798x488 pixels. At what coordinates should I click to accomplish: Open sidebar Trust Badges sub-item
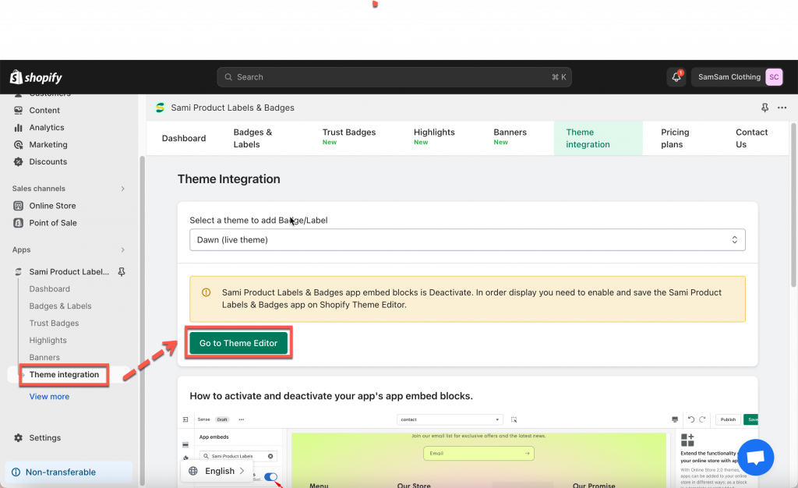(54, 324)
